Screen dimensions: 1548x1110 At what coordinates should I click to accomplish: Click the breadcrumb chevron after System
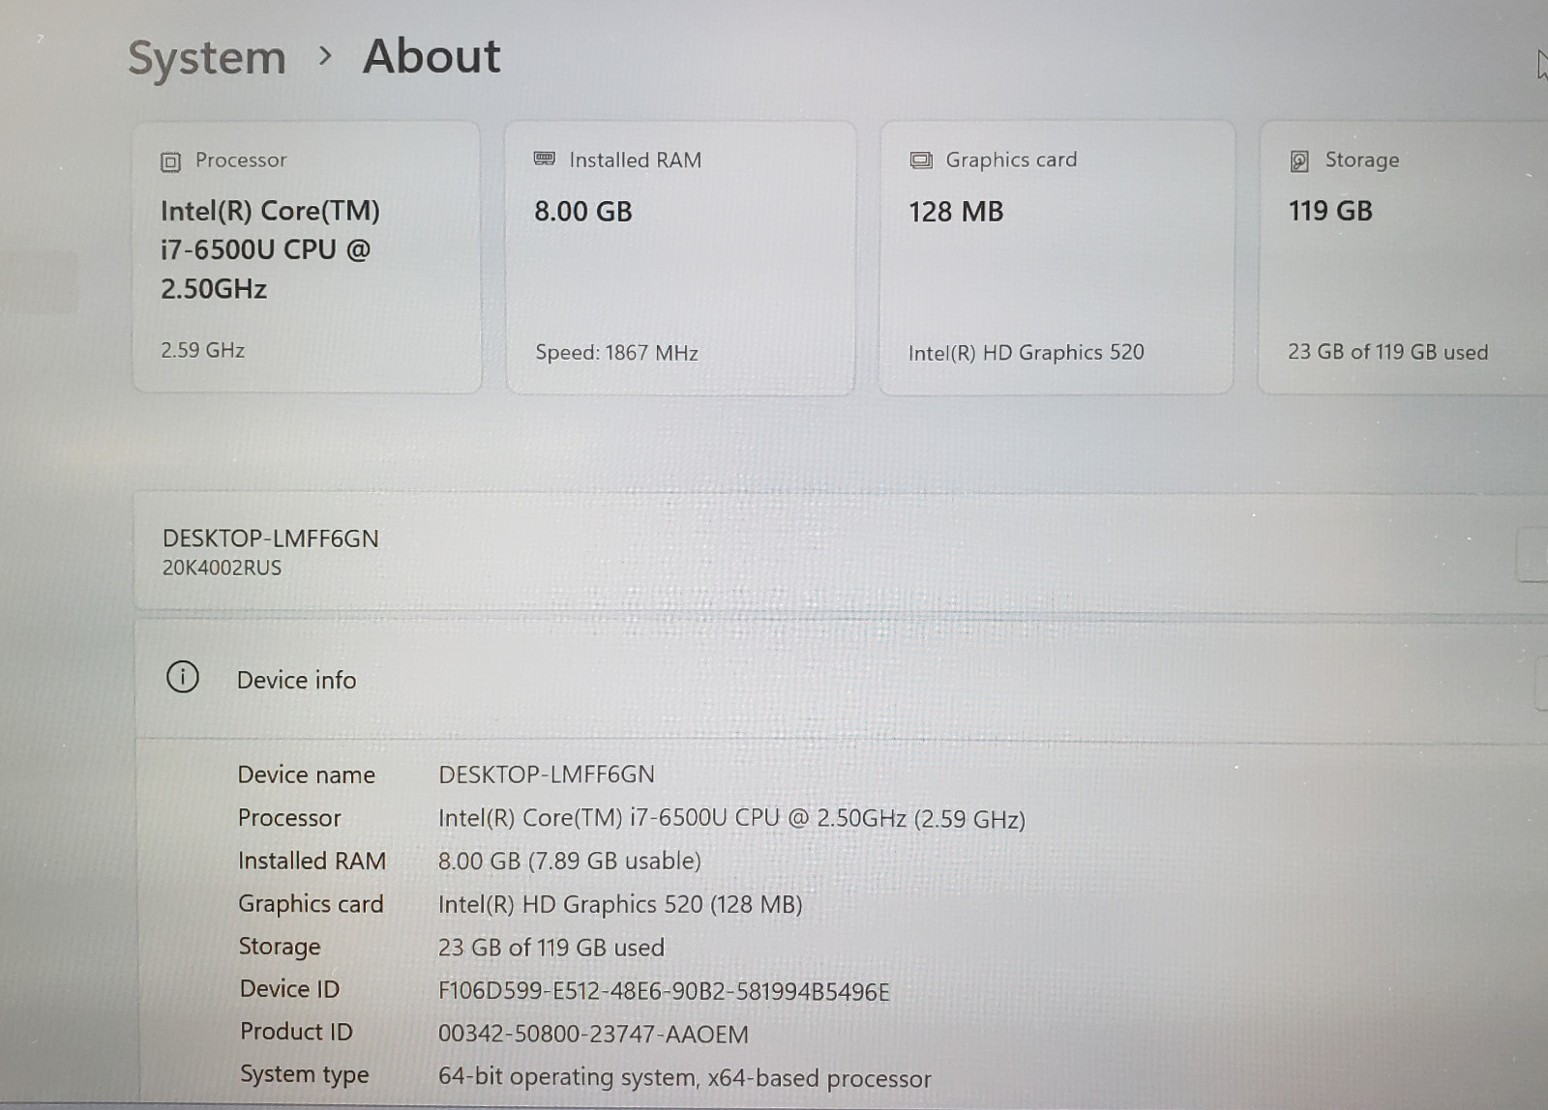(325, 57)
